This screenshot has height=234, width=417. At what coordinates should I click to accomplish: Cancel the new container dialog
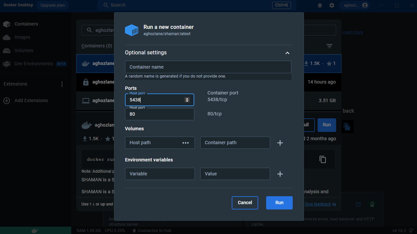point(245,203)
